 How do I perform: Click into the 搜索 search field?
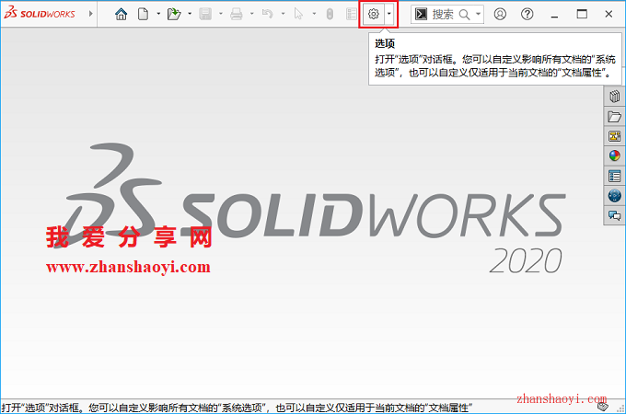(x=443, y=15)
